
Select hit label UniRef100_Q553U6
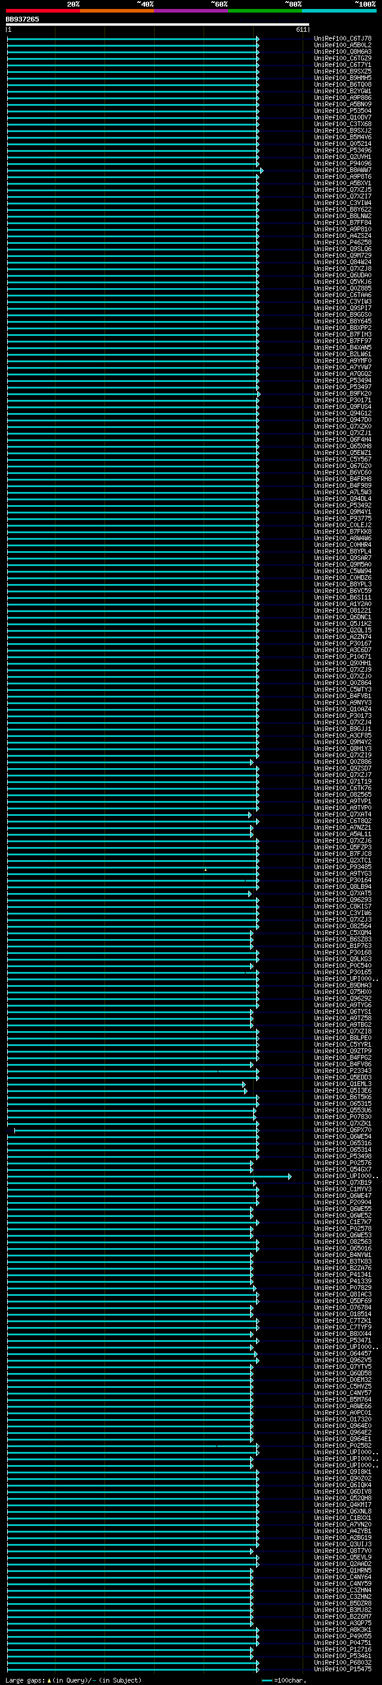[x=343, y=1110]
